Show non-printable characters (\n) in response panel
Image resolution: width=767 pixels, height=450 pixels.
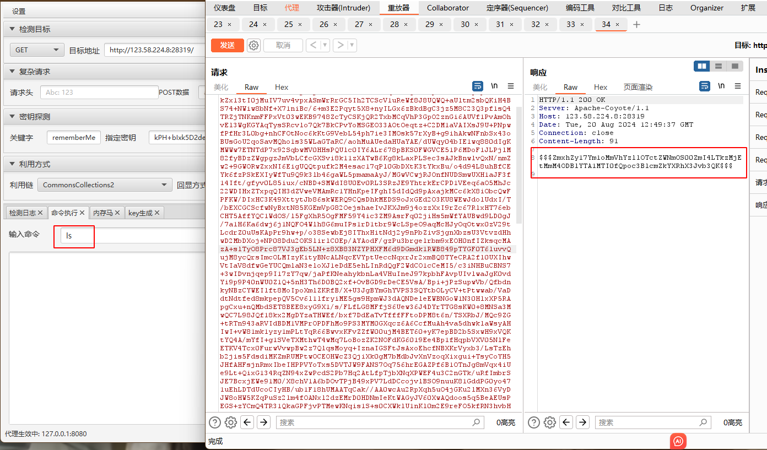pos(721,86)
